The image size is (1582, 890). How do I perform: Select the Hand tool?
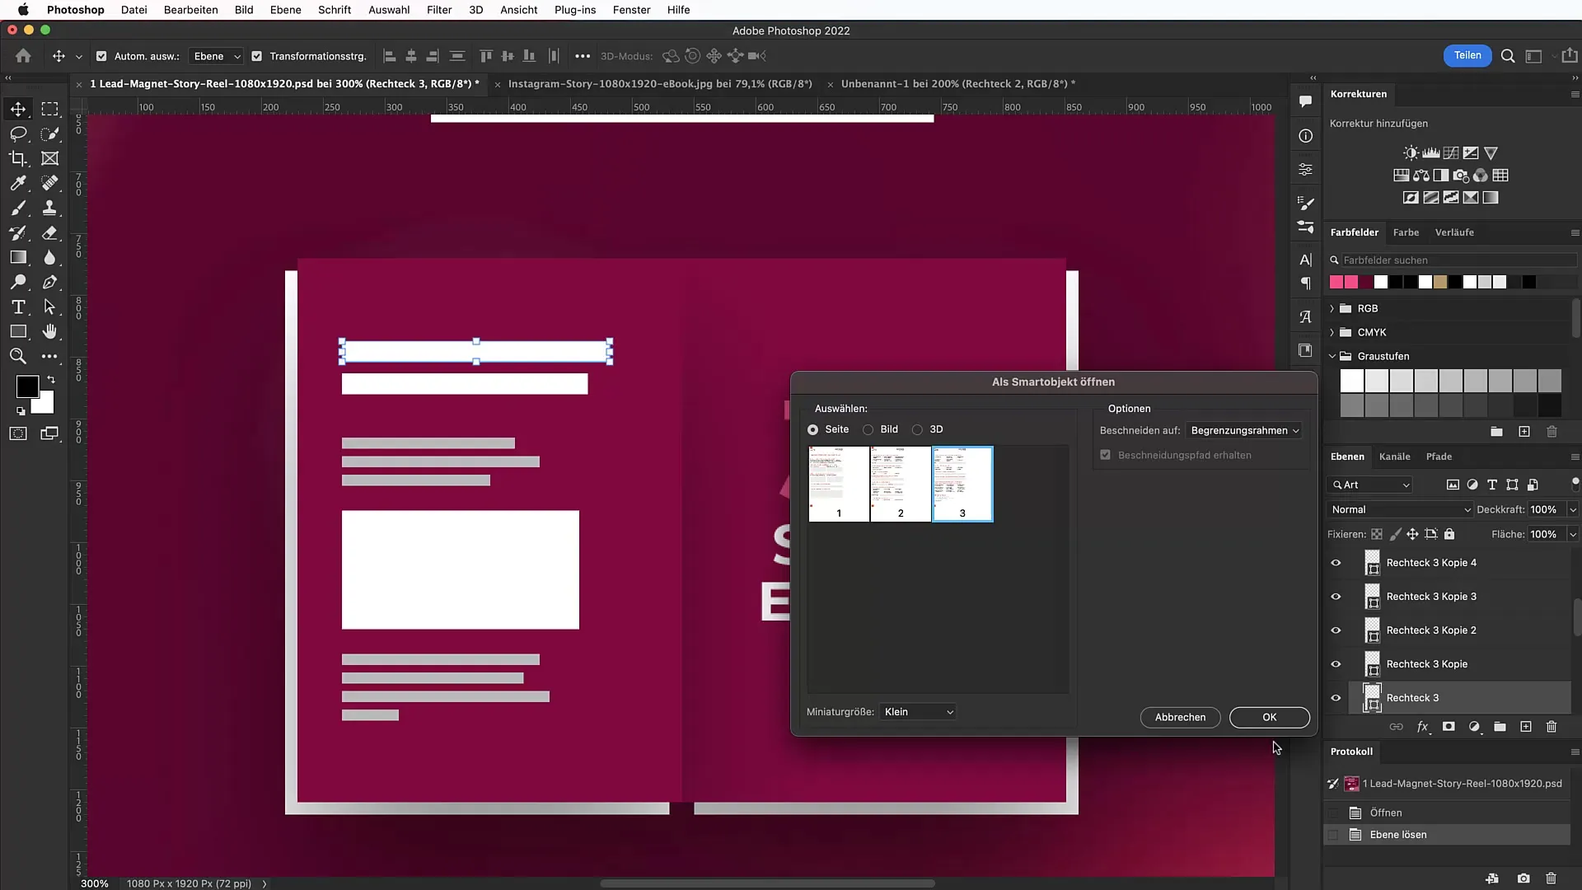pyautogui.click(x=50, y=331)
